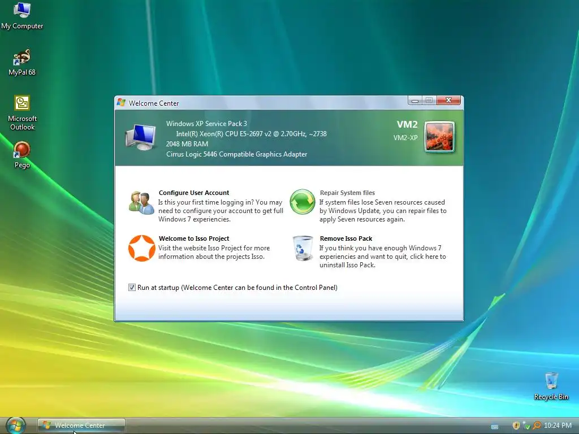Select the Microsoft Outlook desktop icon
This screenshot has width=579, height=434.
(22, 113)
